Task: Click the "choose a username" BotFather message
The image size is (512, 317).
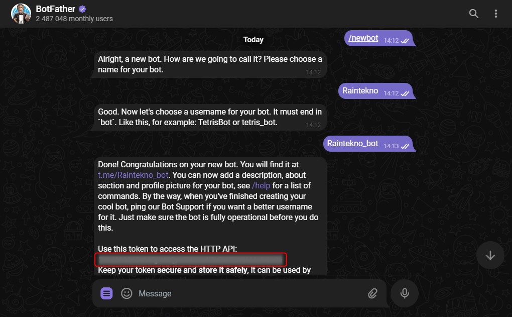Action: point(210,118)
